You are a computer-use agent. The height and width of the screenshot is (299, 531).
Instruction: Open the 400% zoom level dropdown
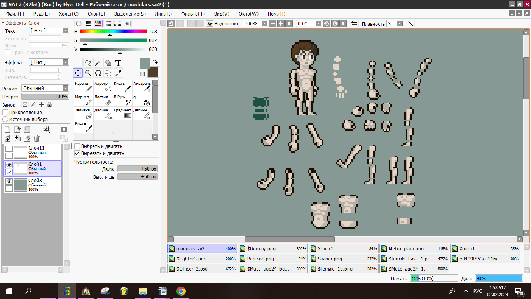[264, 24]
